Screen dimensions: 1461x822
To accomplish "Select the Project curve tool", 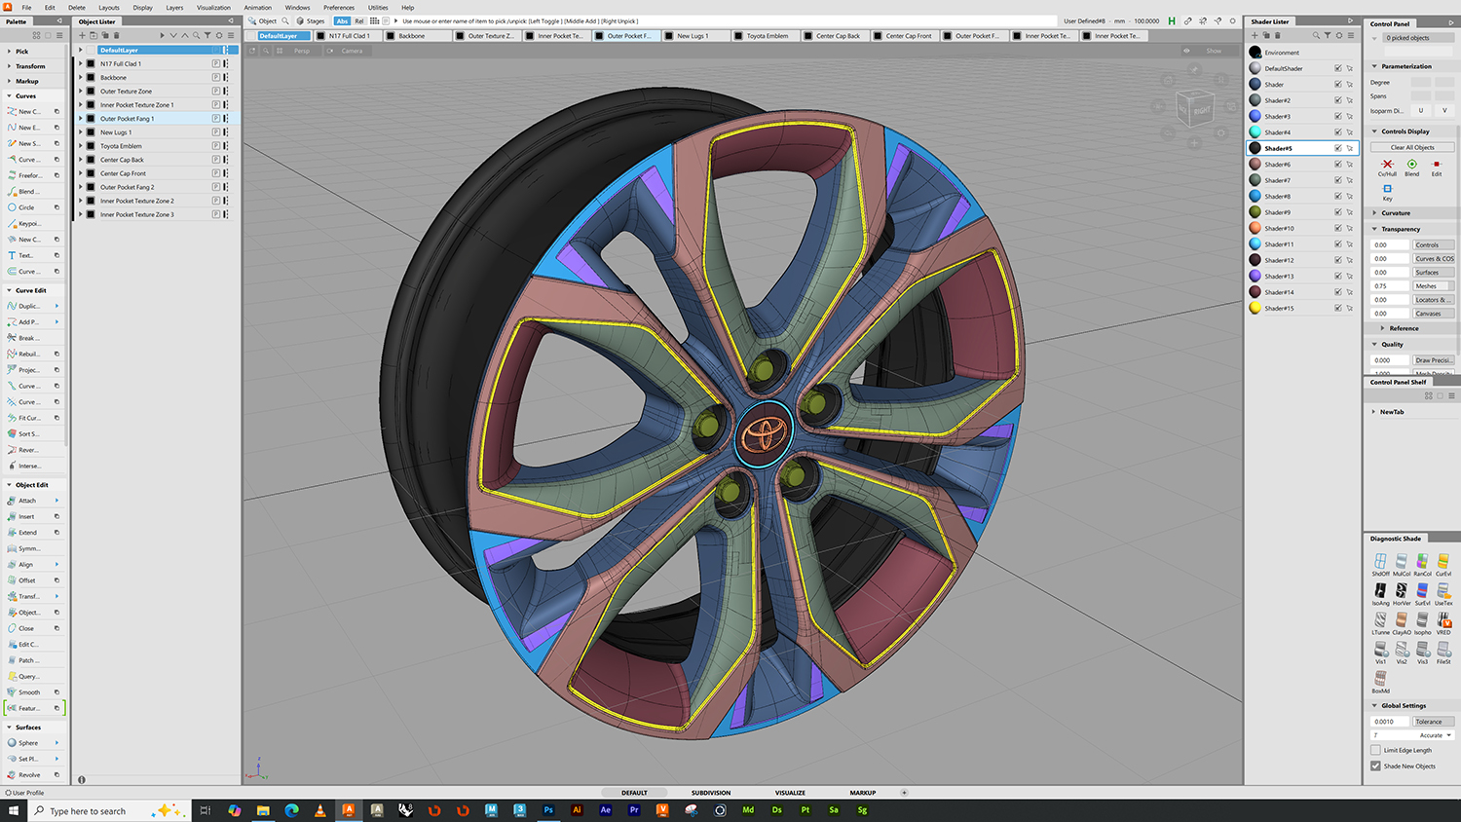I will pyautogui.click(x=26, y=370).
